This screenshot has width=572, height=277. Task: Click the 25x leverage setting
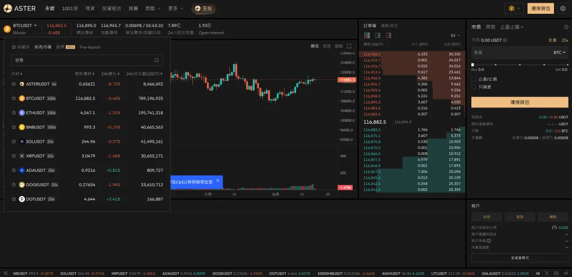[x=565, y=40]
